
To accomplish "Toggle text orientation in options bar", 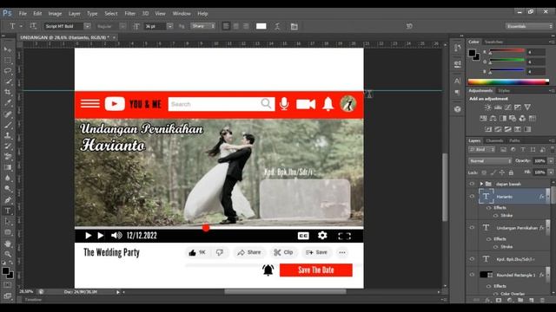I will click(x=33, y=26).
